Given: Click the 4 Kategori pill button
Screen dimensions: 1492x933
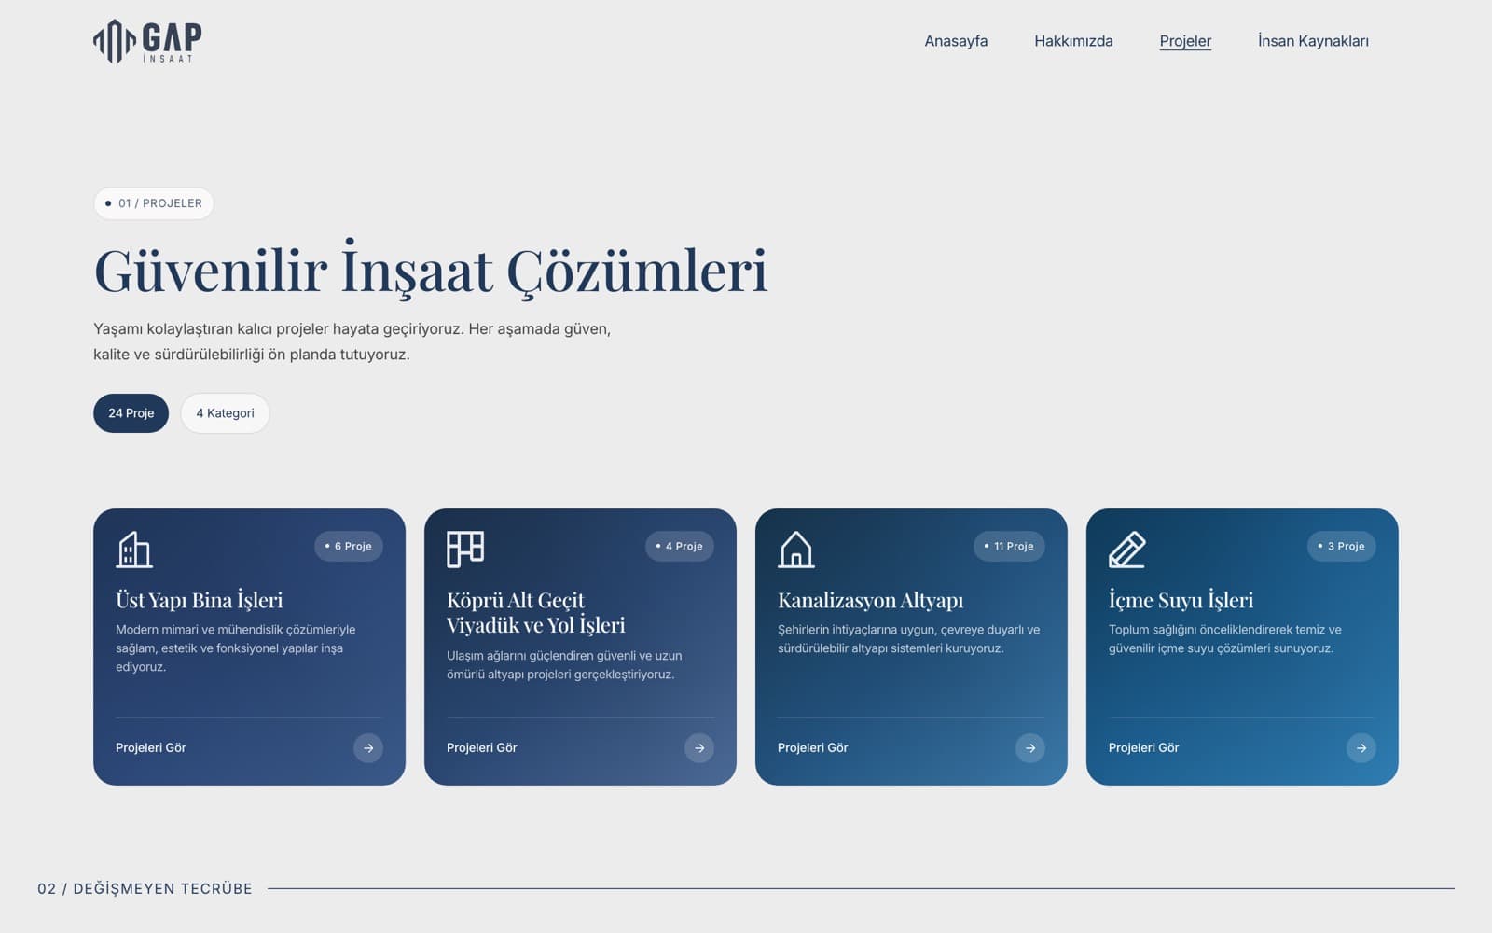Looking at the screenshot, I should (225, 413).
